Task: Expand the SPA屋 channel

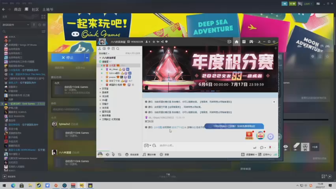Action: pos(100,100)
